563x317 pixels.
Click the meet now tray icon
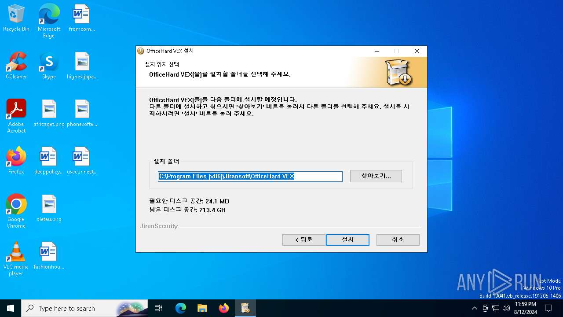click(485, 308)
